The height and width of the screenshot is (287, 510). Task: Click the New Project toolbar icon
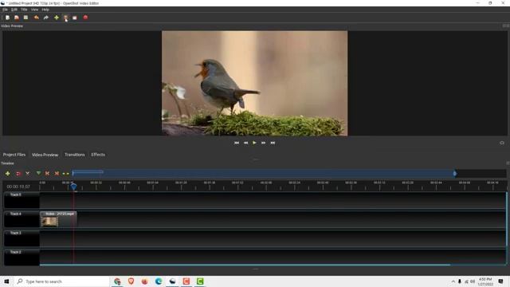pyautogui.click(x=7, y=18)
